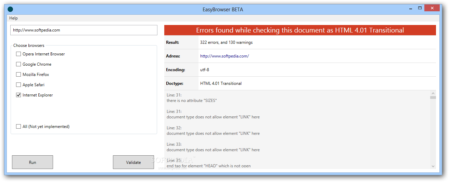Open the Help menu
This screenshot has height=182, width=449.
pos(14,18)
